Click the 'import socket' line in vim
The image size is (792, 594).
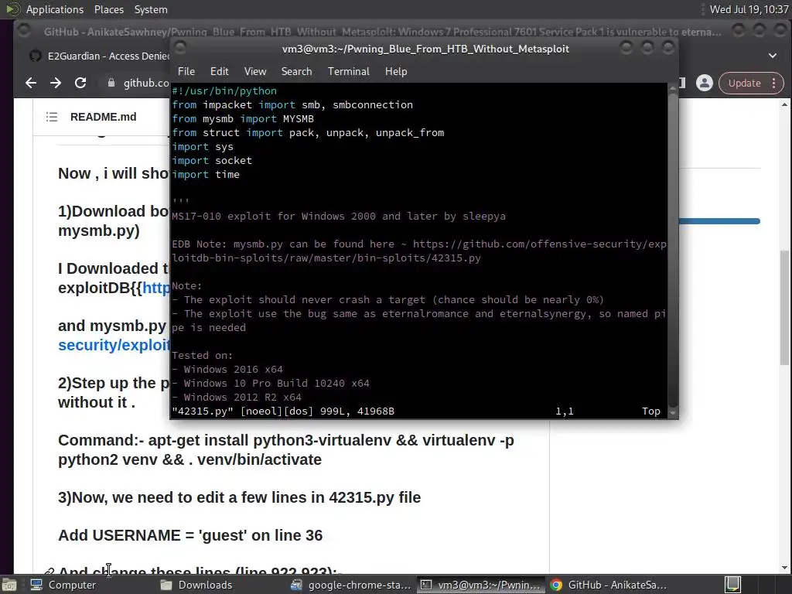(x=212, y=161)
